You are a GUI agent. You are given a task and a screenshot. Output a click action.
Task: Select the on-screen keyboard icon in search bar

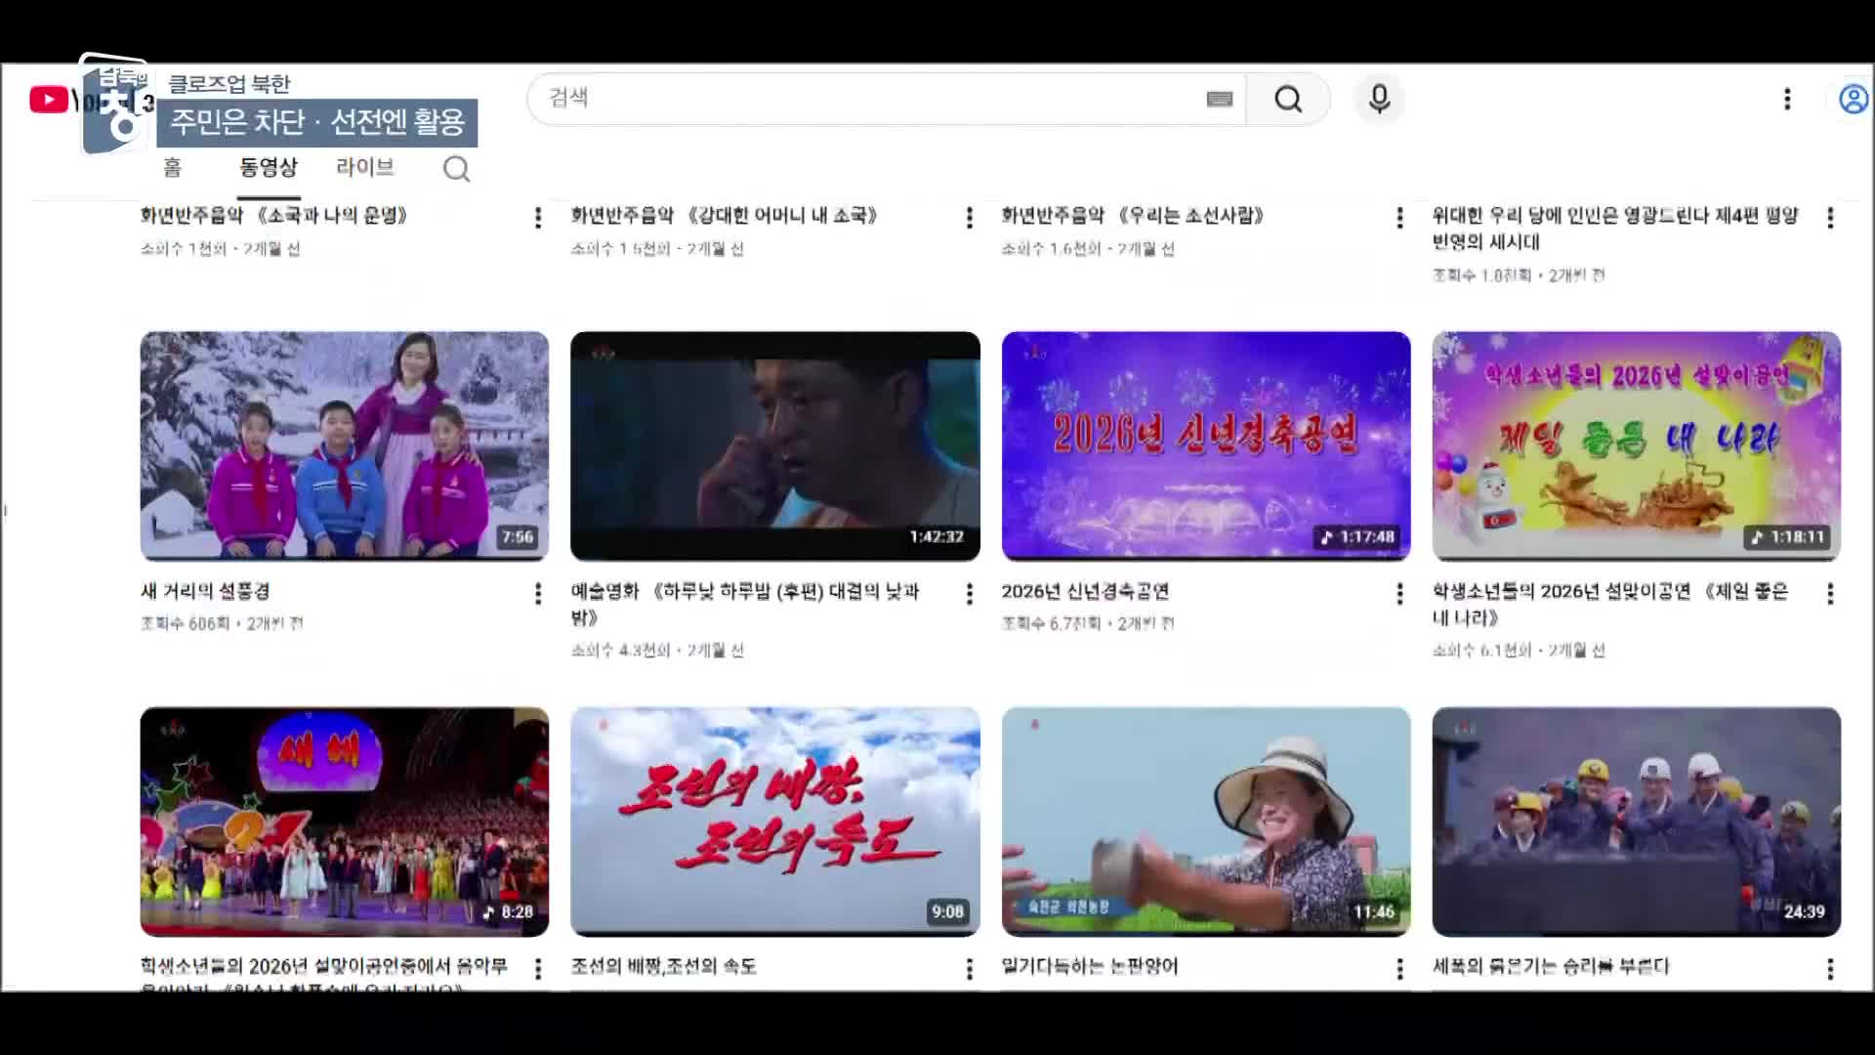(1219, 99)
